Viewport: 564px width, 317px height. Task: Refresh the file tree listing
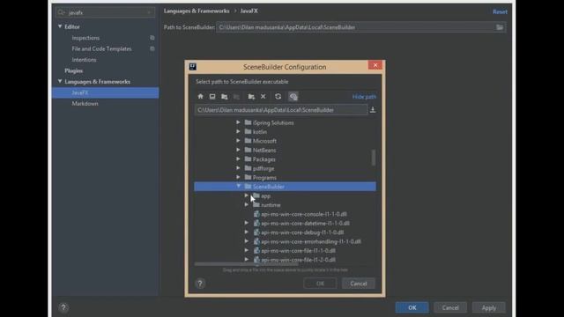click(278, 96)
